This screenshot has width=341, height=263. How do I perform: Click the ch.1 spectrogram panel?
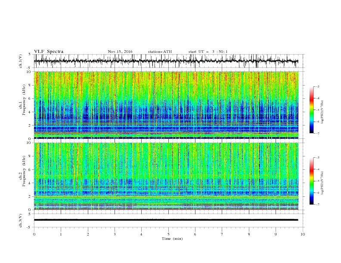[166, 105]
